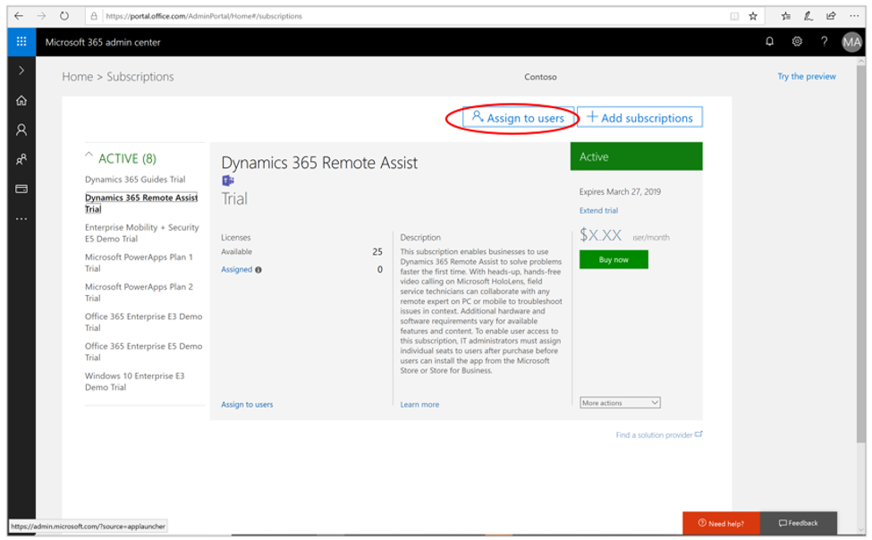Screen dimensions: 872x540
Task: Select Enterprise Mobility + Security E5 Demo Trial
Action: click(142, 233)
